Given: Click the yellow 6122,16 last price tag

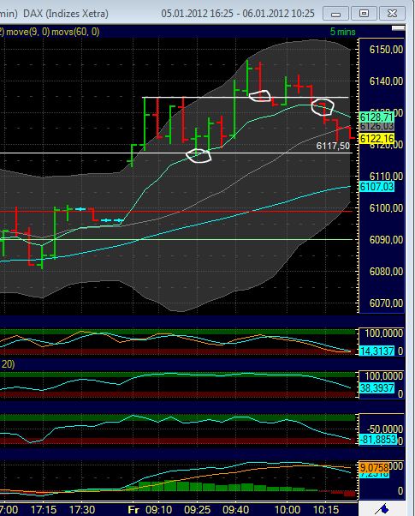Looking at the screenshot, I should 376,139.
